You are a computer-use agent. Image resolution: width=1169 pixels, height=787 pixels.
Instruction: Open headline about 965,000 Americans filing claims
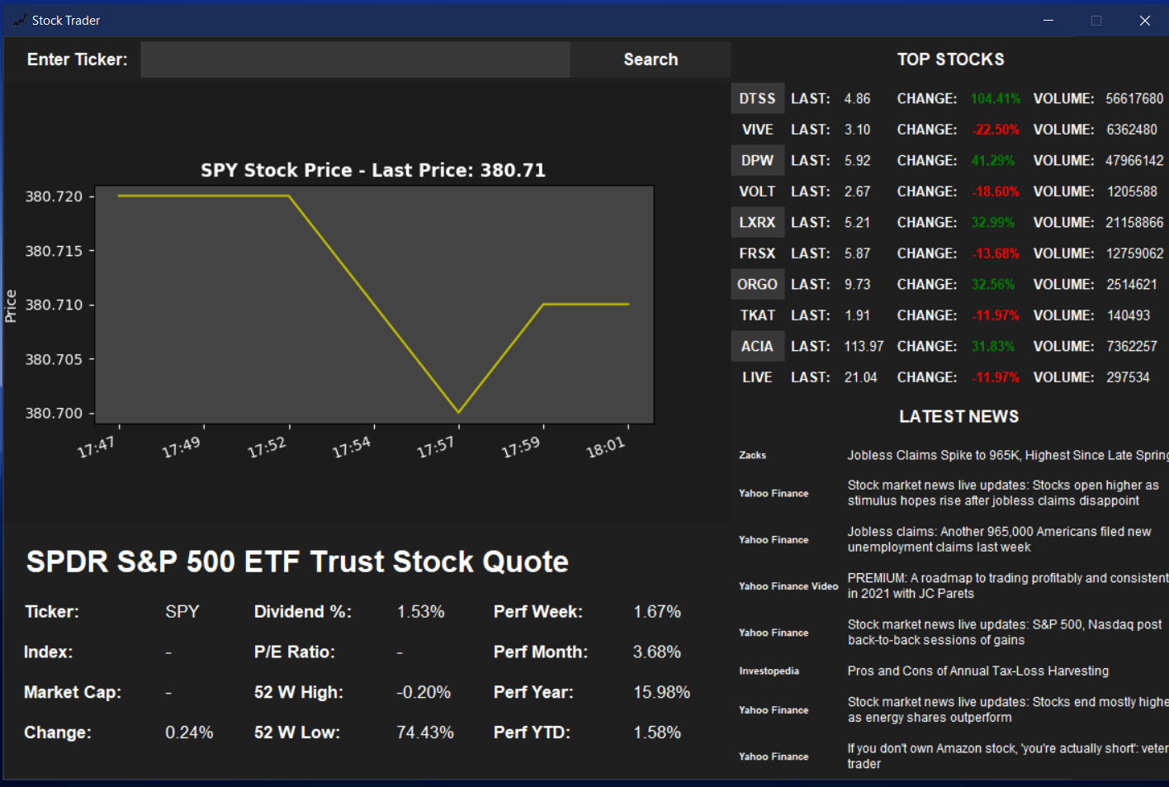click(x=999, y=539)
